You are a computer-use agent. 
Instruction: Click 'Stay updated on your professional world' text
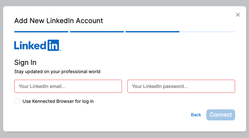point(57,72)
